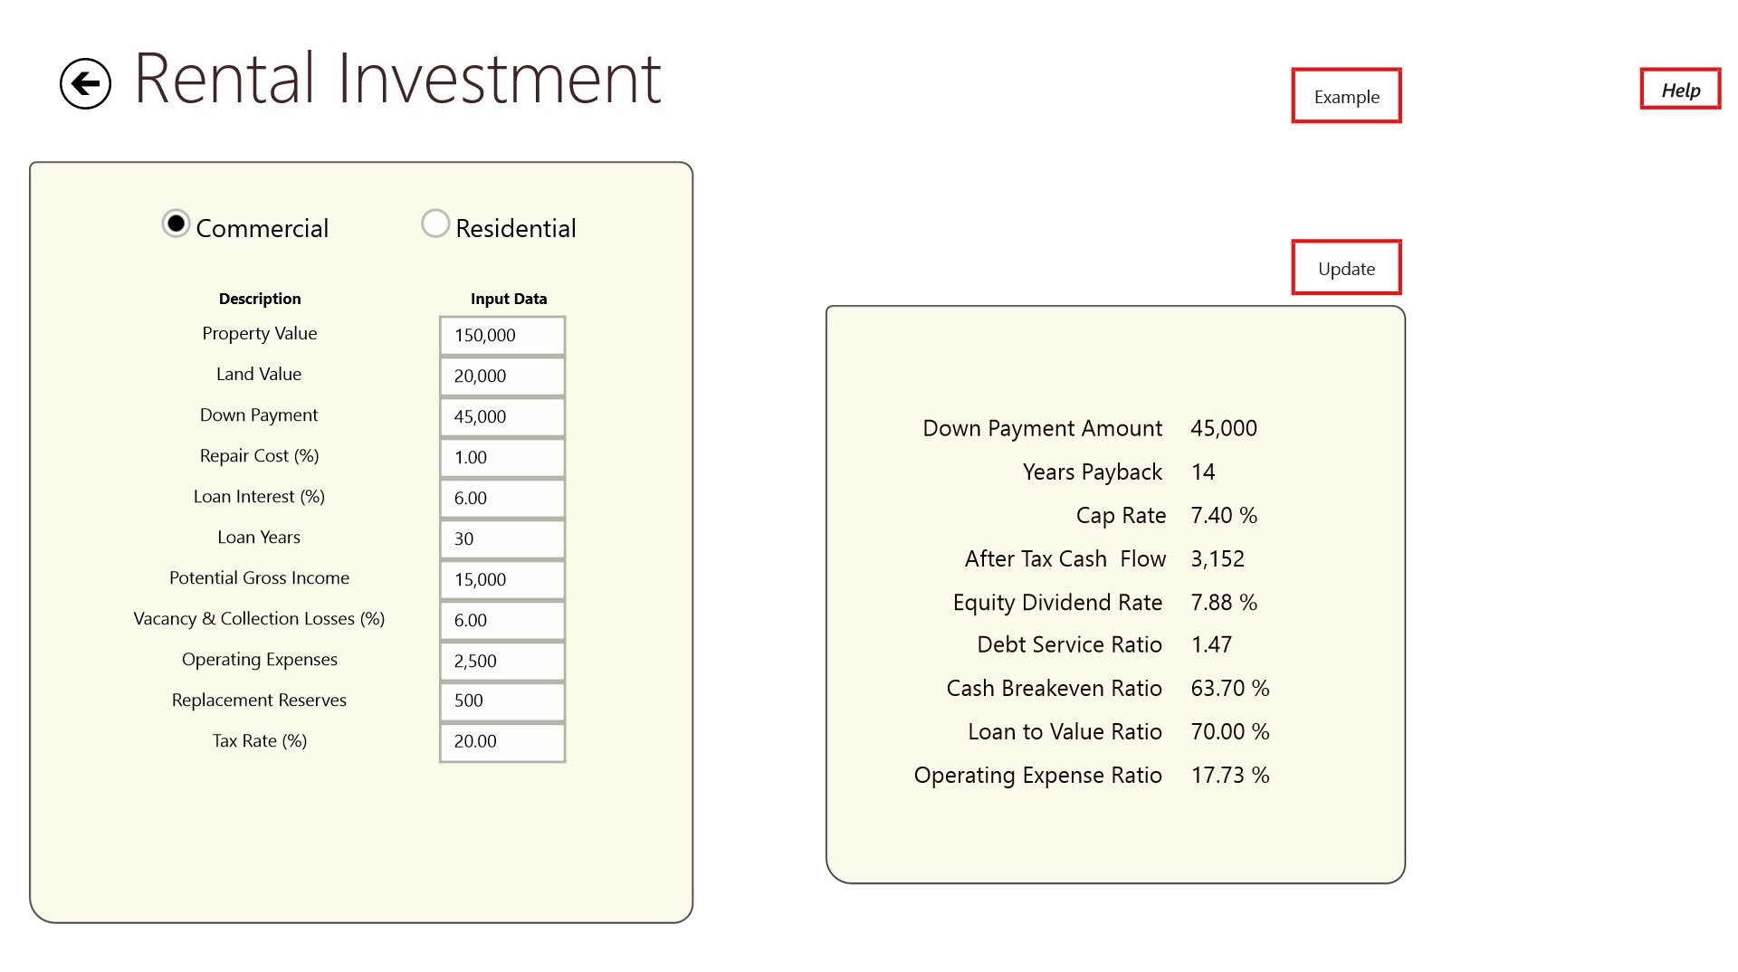Select the Commercial radio button
This screenshot has width=1738, height=972.
click(x=176, y=224)
